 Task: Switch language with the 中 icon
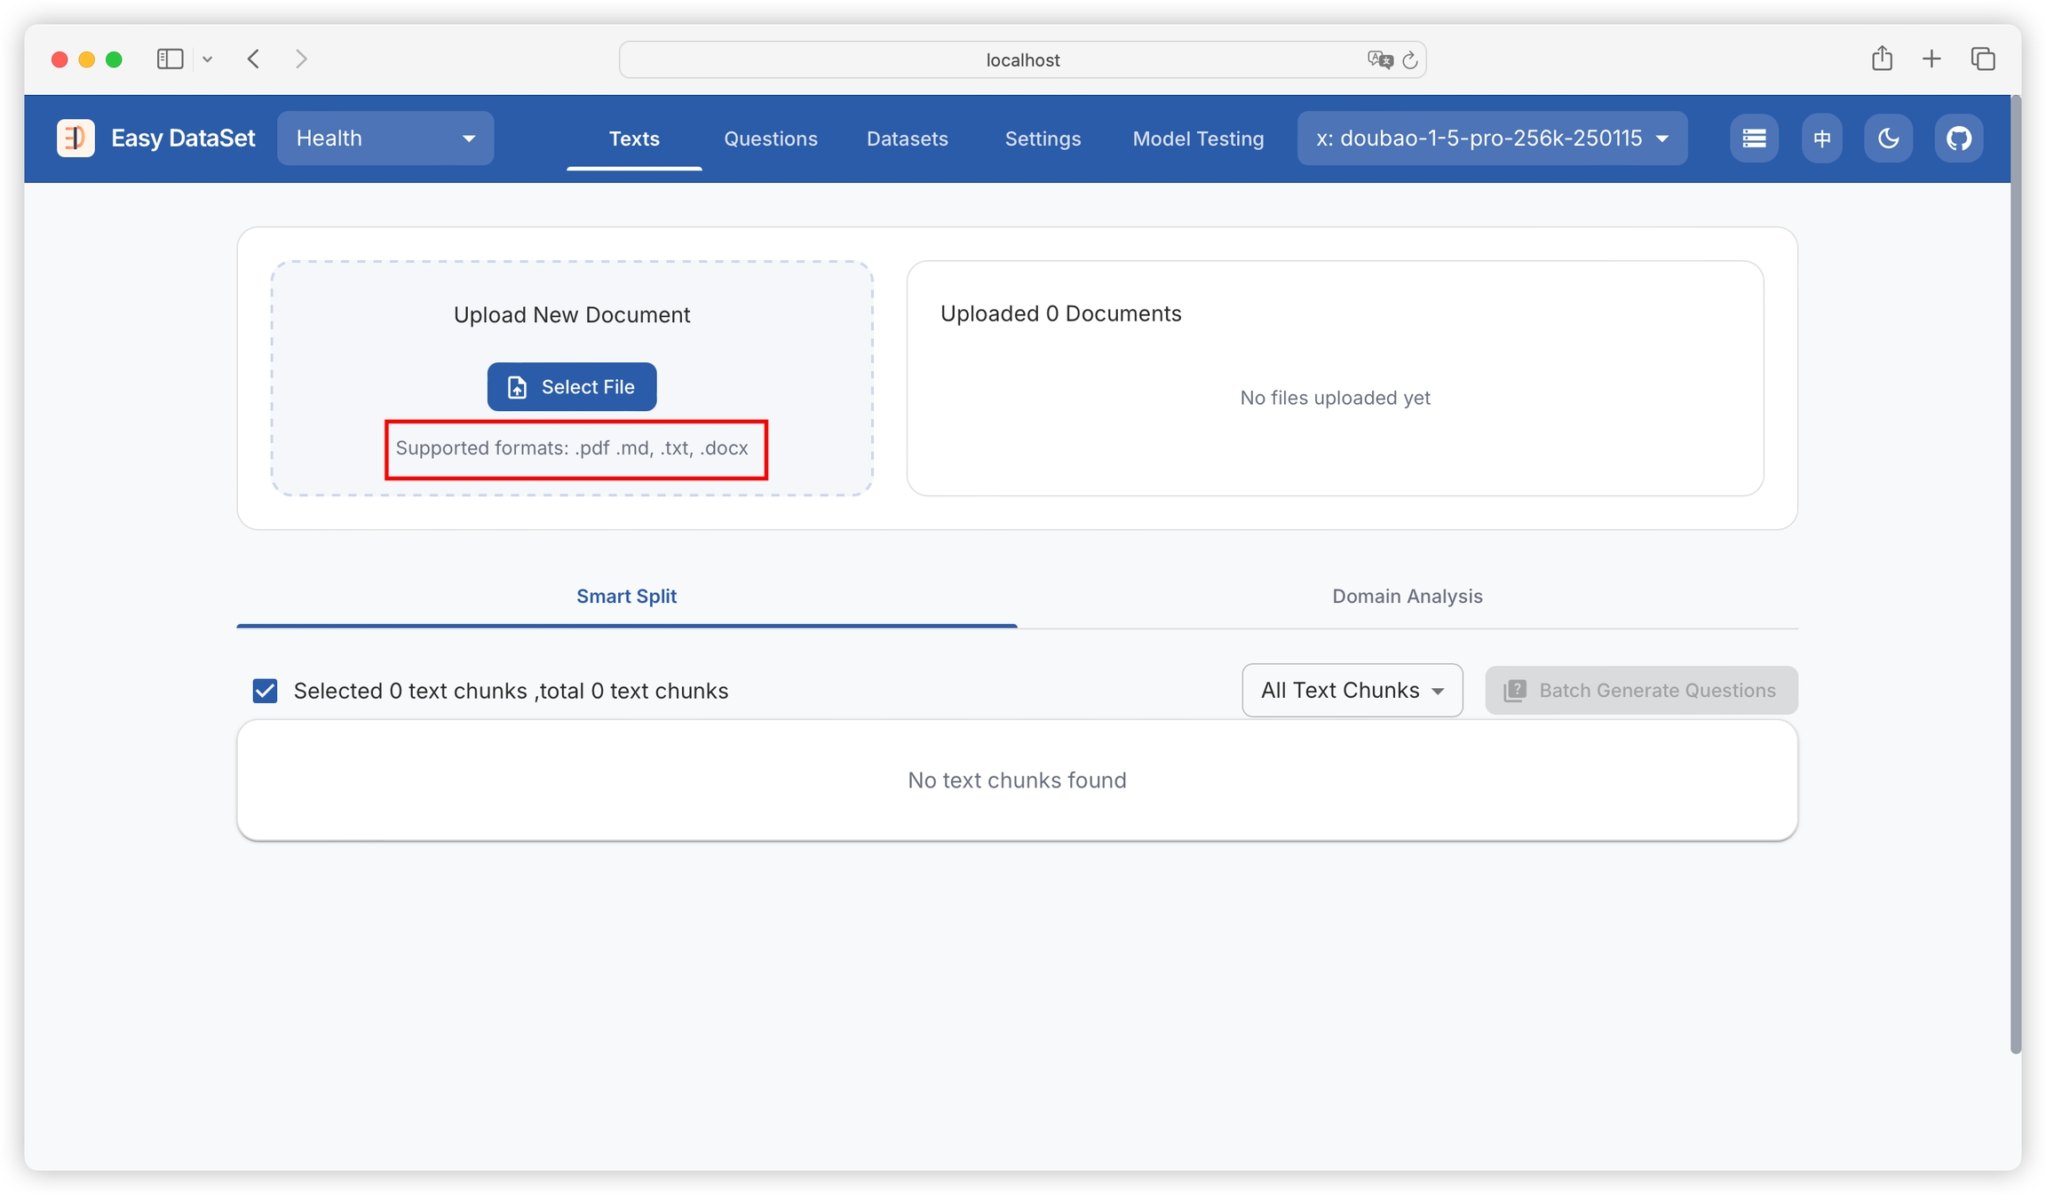pyautogui.click(x=1822, y=138)
